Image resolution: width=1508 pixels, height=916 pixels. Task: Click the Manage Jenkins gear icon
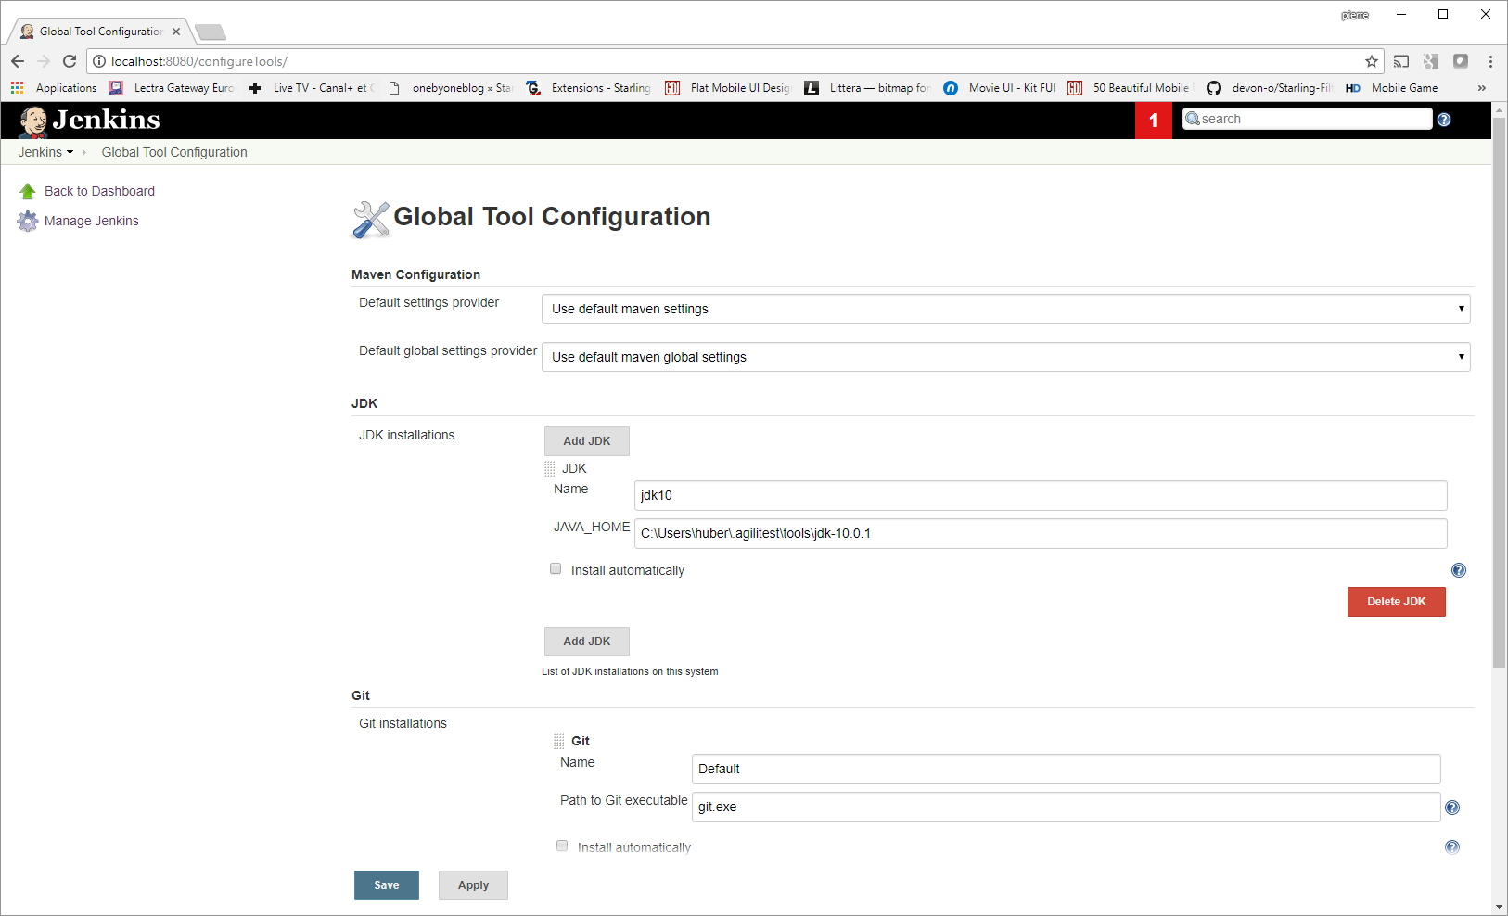pyautogui.click(x=28, y=221)
